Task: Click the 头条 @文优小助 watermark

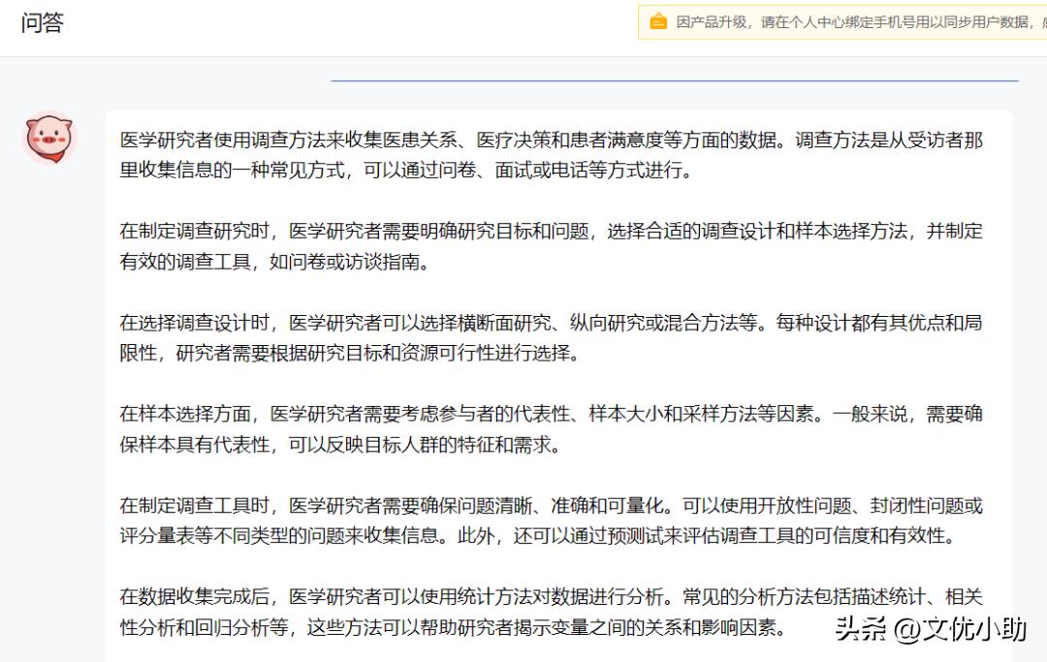Action: click(x=930, y=628)
